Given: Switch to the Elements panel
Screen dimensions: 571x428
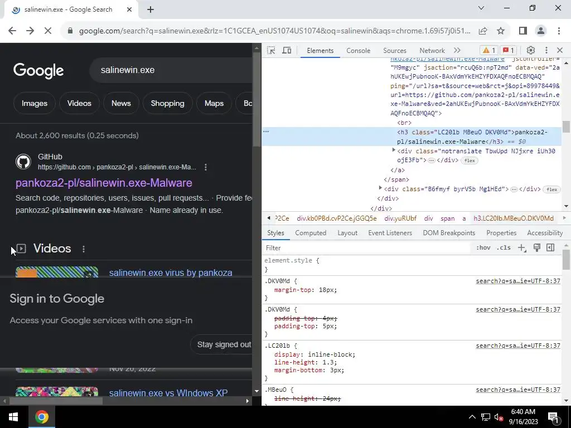Looking at the screenshot, I should [320, 51].
